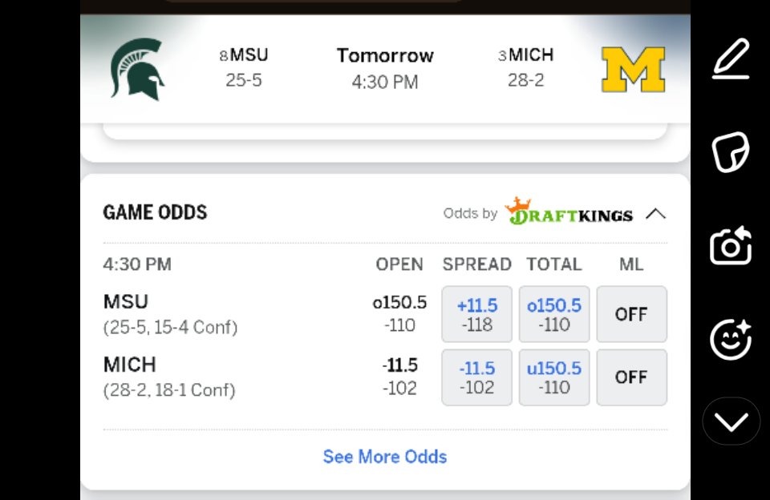The width and height of the screenshot is (770, 500).
Task: Click the 8 MSU 25-5 header record
Action: tap(244, 67)
